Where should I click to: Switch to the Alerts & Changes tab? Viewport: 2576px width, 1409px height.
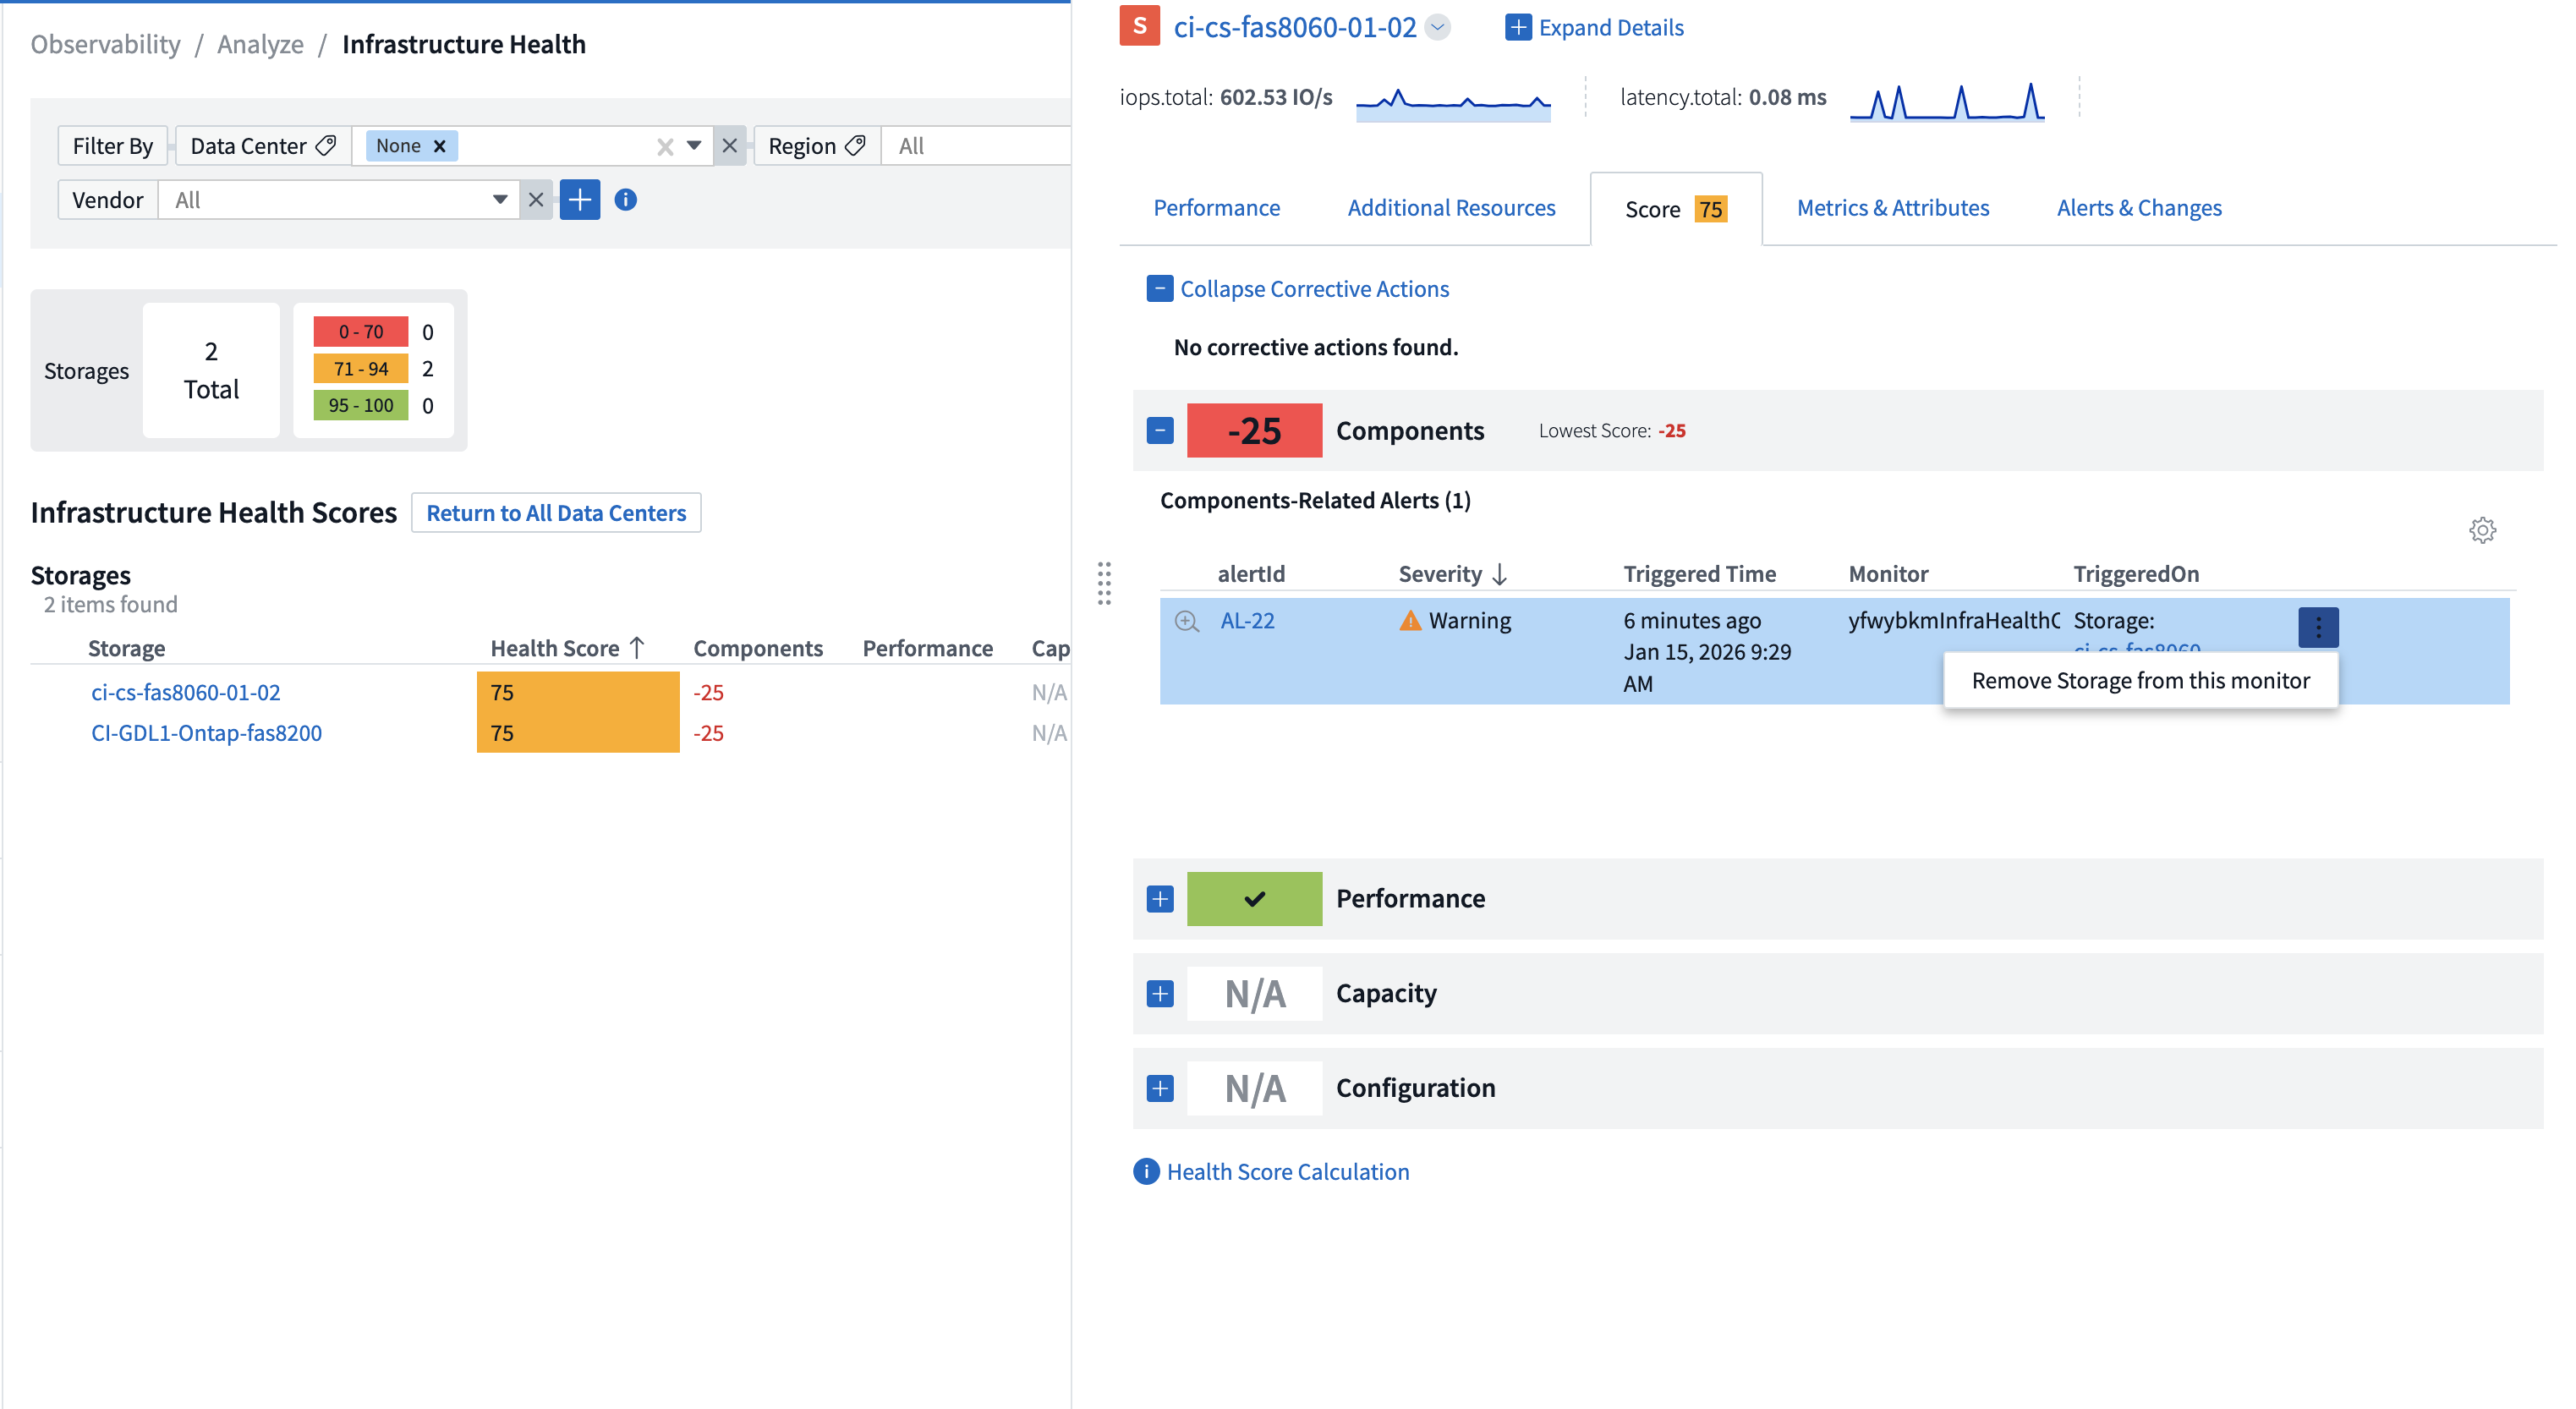(x=2138, y=207)
